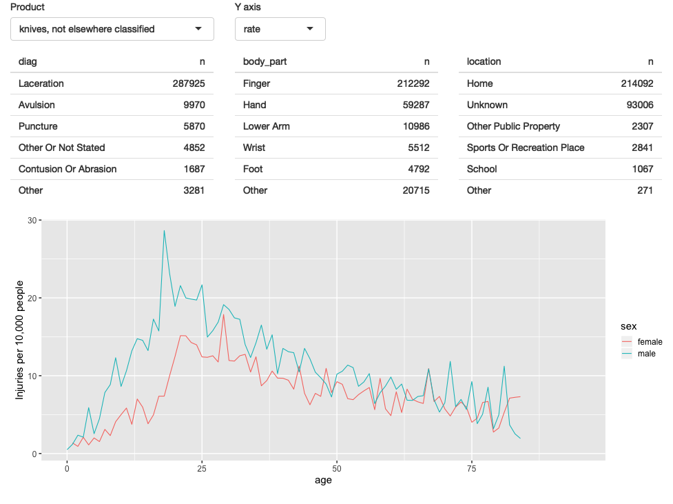Select the Sports Or Recreation Place row
Viewport: 673px width, 504px height.
click(x=526, y=148)
